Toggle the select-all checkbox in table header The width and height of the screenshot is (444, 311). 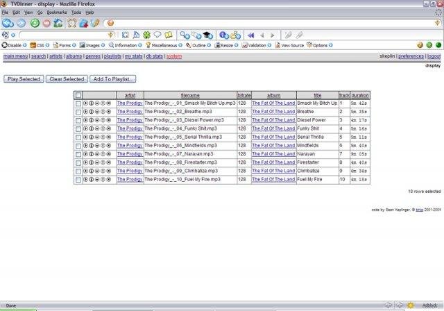pos(78,95)
